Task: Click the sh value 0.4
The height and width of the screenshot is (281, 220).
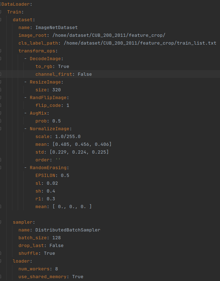Action: [51, 191]
